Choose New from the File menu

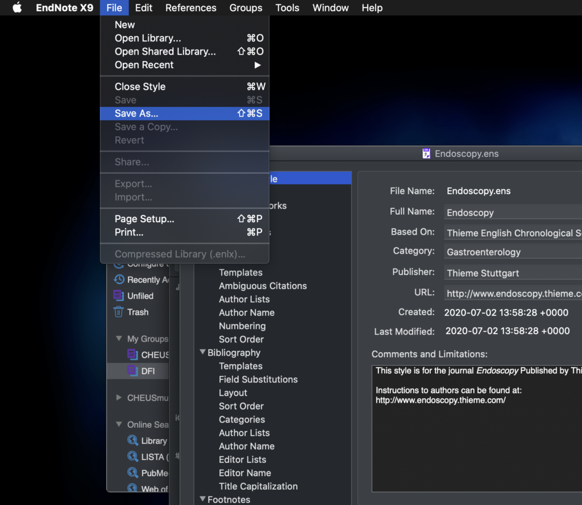pos(185,25)
